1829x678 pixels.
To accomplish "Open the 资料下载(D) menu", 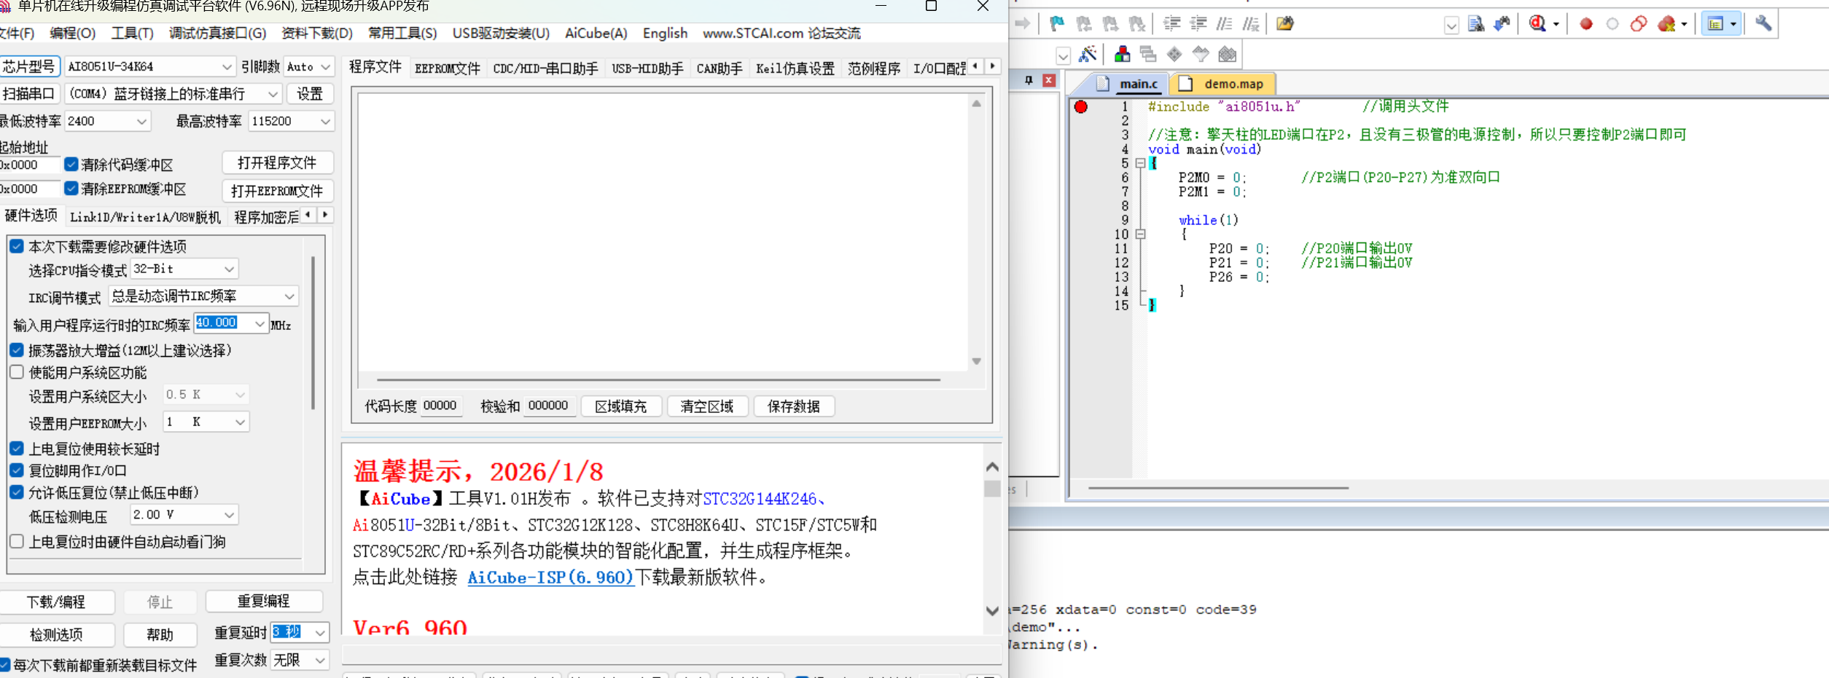I will [316, 33].
